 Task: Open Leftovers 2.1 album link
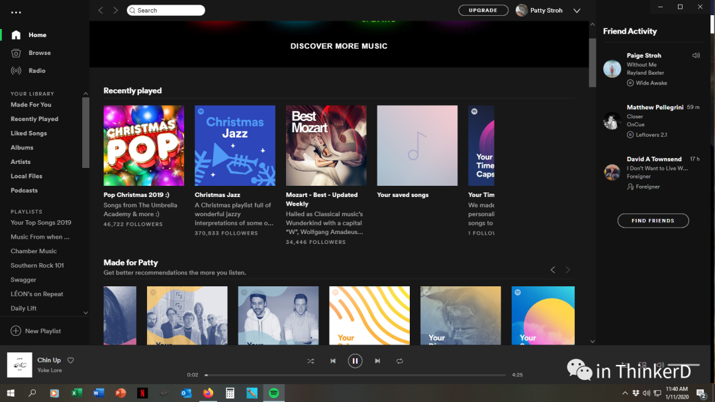(x=651, y=135)
